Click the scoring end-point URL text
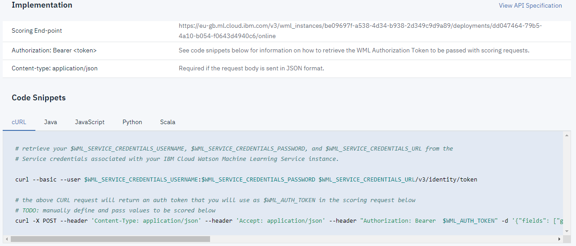The height and width of the screenshot is (246, 576). point(360,31)
